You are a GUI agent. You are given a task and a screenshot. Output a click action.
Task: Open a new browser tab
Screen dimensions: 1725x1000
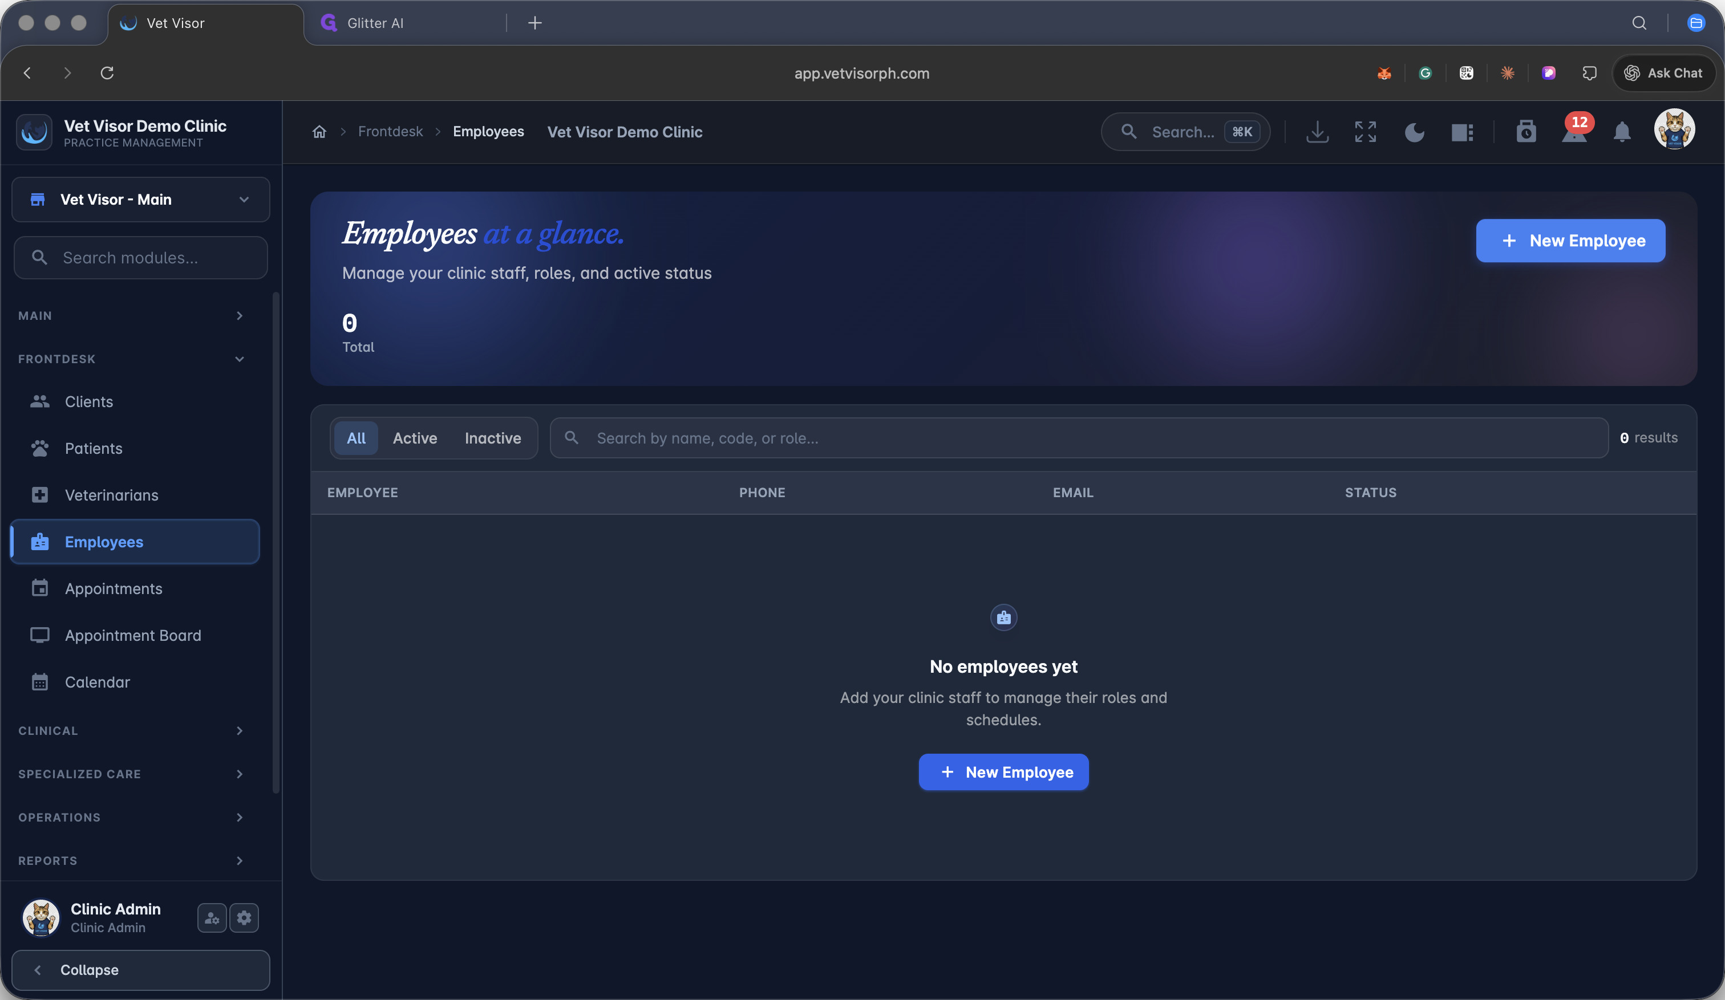pyautogui.click(x=534, y=23)
